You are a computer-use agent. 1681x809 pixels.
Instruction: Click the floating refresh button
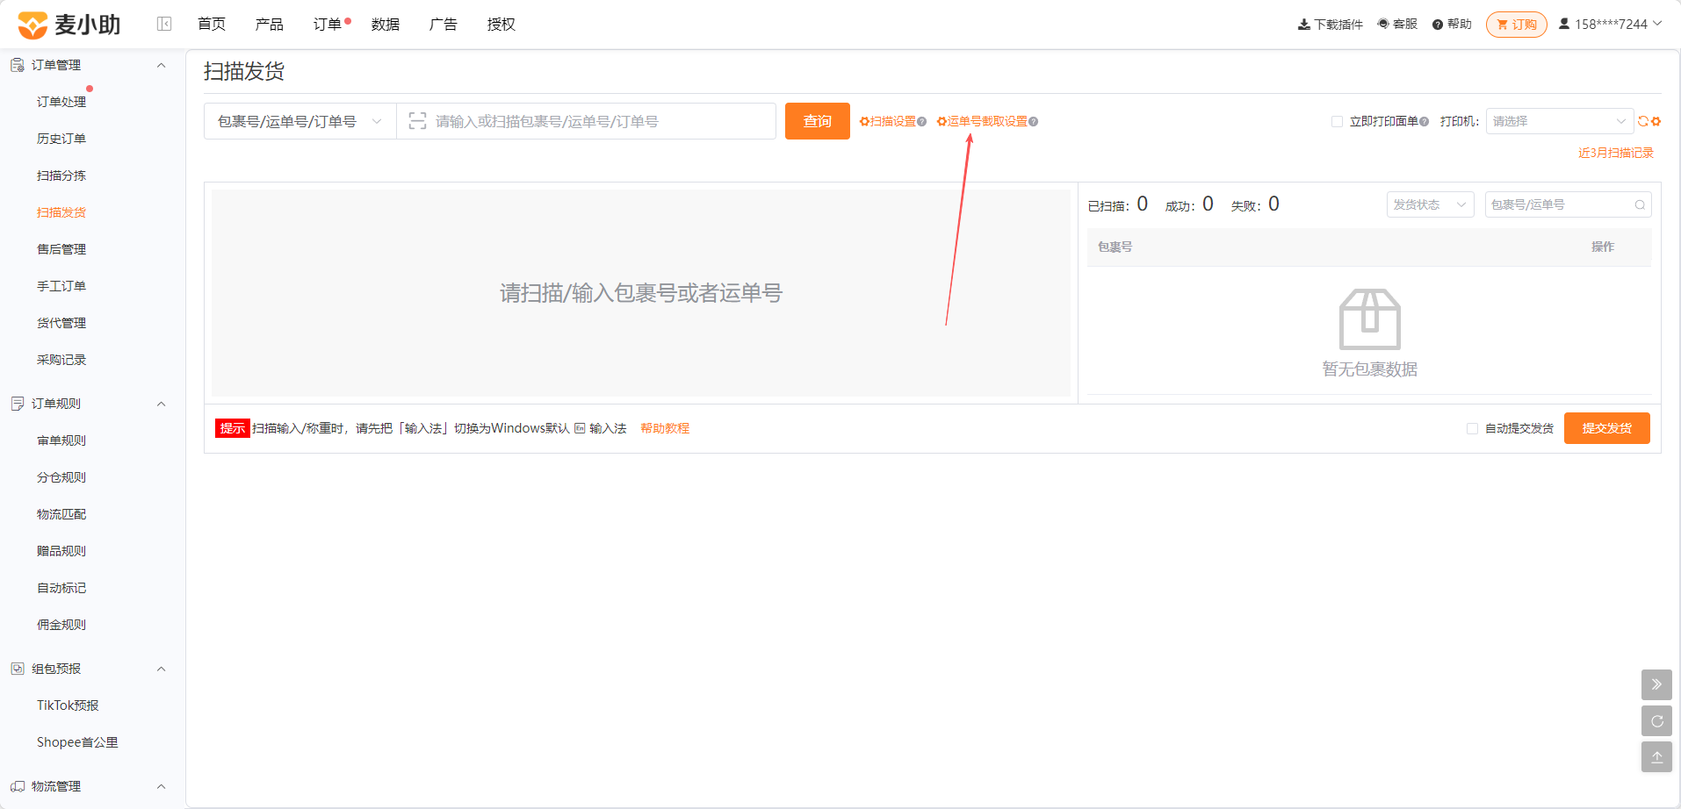pos(1656,721)
